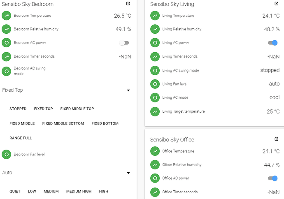Select the FIXED MIDDLE TOP swing option
This screenshot has height=199, width=284.
coord(77,109)
